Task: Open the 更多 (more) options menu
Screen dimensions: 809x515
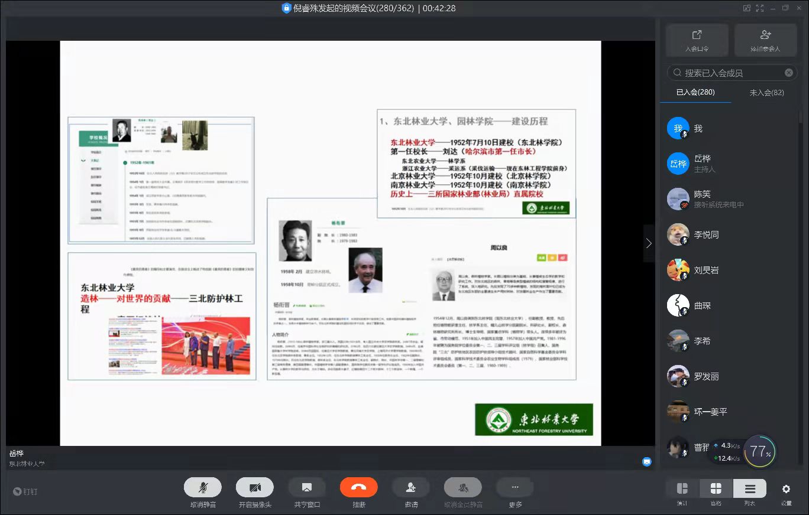Action: (514, 488)
